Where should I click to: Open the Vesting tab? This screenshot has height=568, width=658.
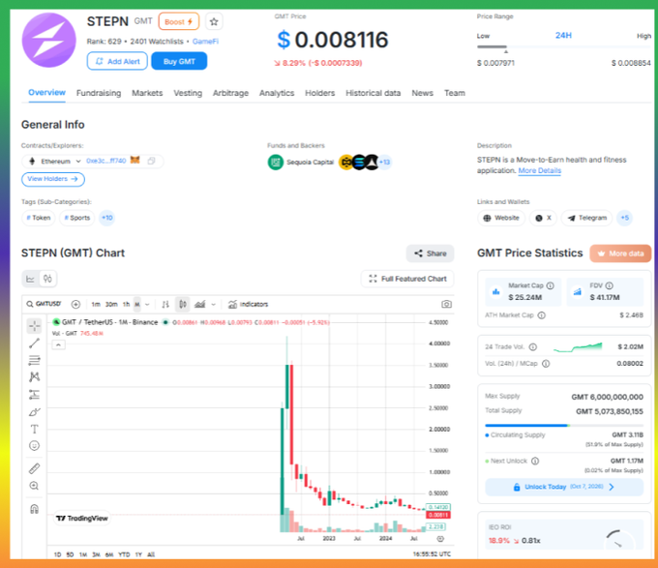click(x=188, y=93)
